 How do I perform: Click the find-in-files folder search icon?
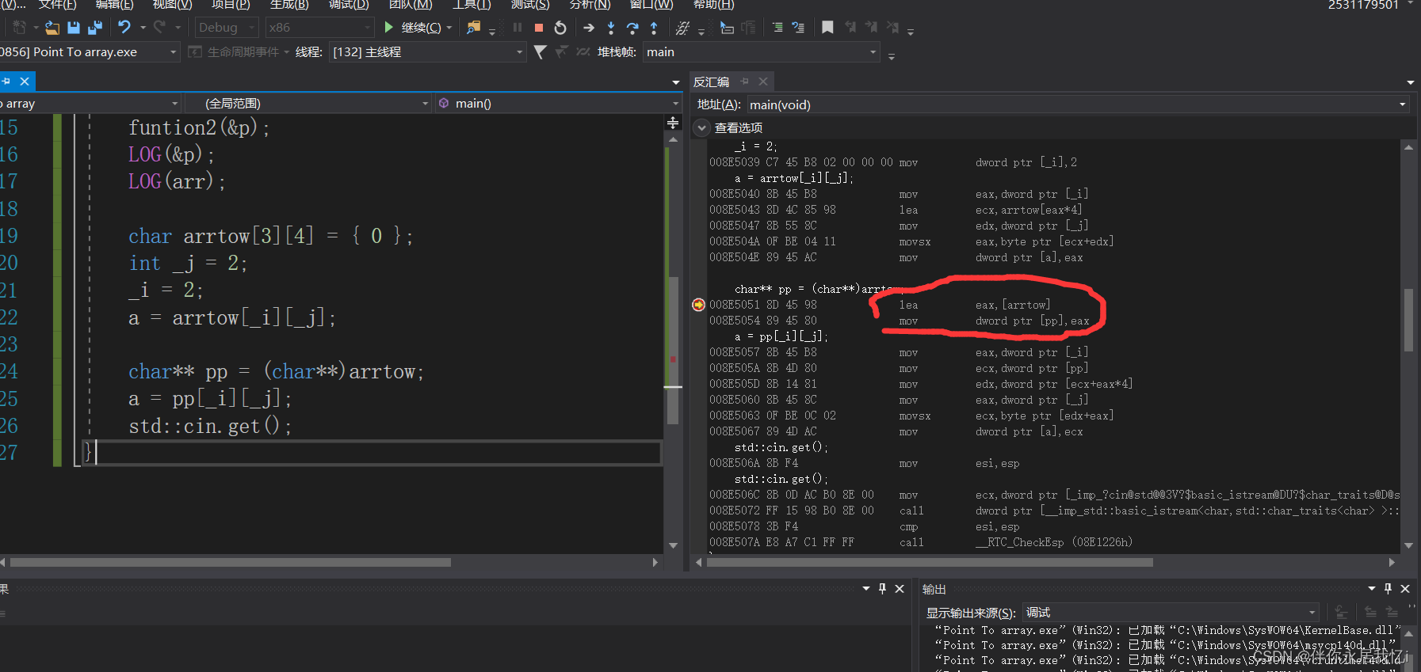pyautogui.click(x=473, y=28)
